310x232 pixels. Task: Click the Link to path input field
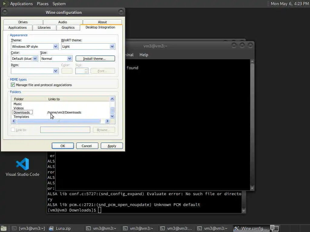click(65, 130)
